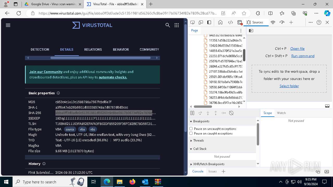The height and width of the screenshot is (187, 333).
Task: Open the DevTools Welcome home tool
Action: tap(220, 22)
